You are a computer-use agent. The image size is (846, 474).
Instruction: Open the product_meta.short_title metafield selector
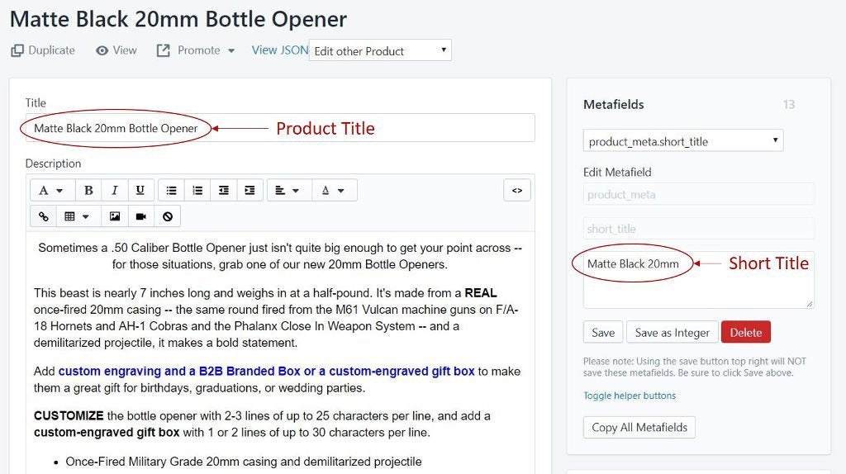(683, 141)
